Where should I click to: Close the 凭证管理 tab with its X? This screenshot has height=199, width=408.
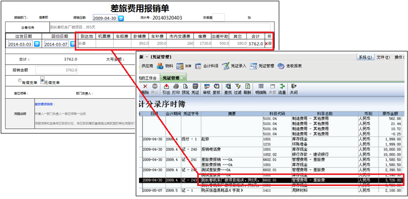coord(181,78)
